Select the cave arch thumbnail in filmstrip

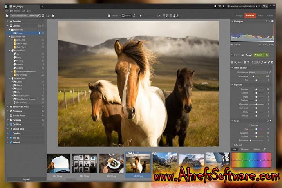[x=58, y=163]
